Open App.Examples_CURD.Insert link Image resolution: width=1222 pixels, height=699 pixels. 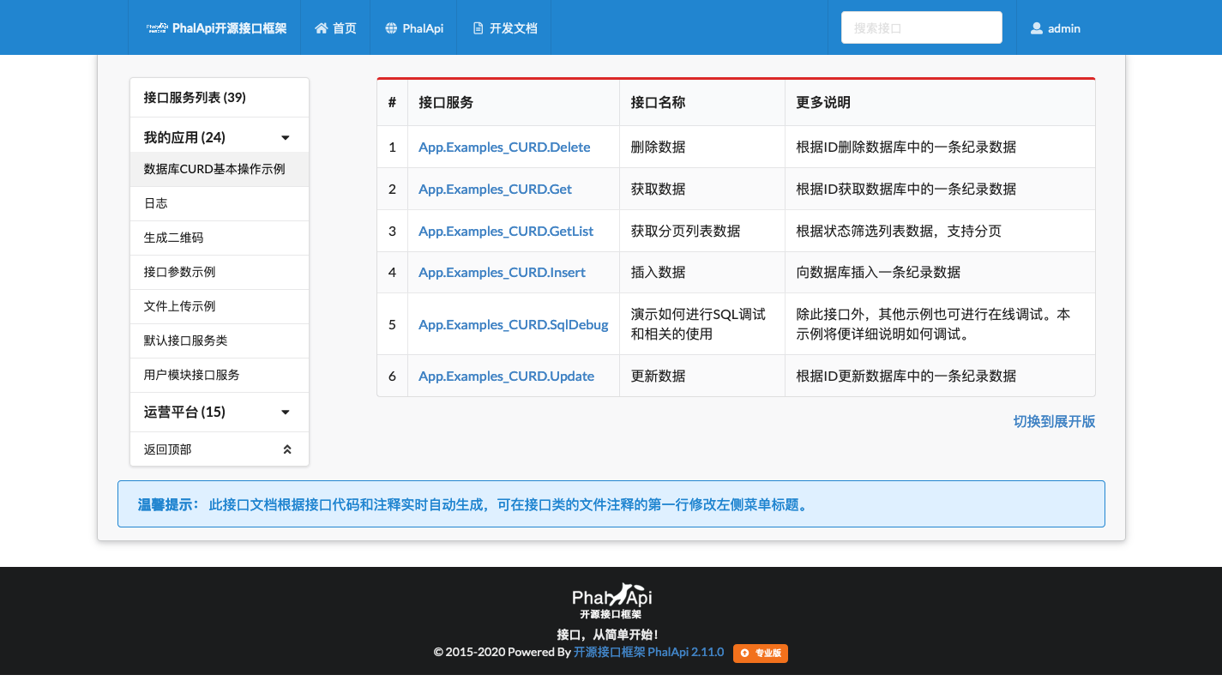click(x=502, y=272)
